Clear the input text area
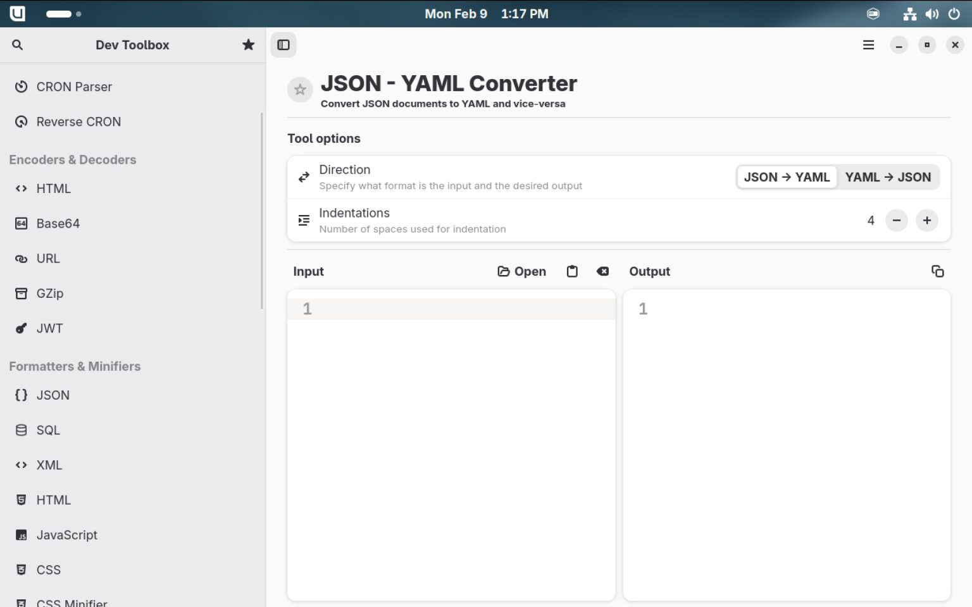The height and width of the screenshot is (607, 972). 602,271
